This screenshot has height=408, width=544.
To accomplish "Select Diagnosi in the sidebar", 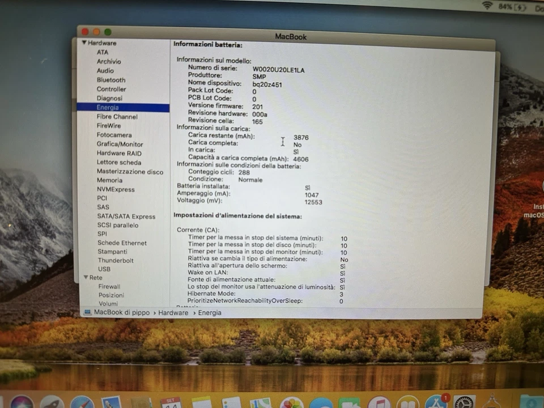I will point(110,98).
